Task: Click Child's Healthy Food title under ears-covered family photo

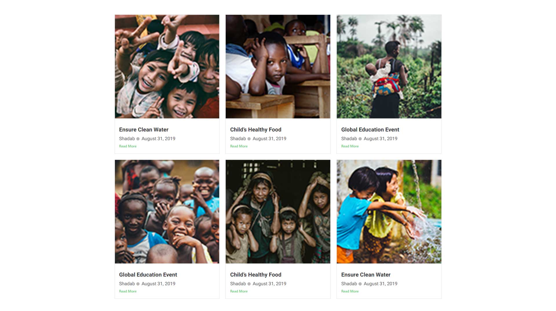Action: (256, 275)
